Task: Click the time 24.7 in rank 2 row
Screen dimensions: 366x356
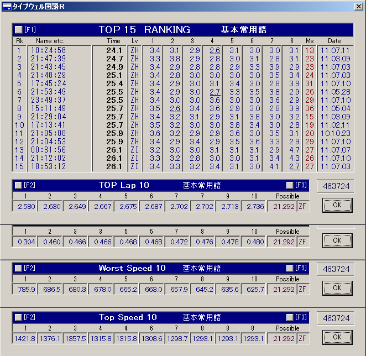Action: (114, 59)
